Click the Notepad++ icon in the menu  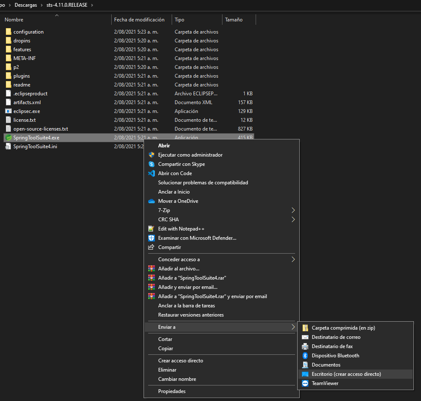tap(152, 229)
